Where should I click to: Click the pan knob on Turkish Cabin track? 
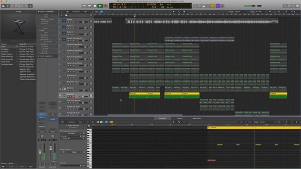91,39
